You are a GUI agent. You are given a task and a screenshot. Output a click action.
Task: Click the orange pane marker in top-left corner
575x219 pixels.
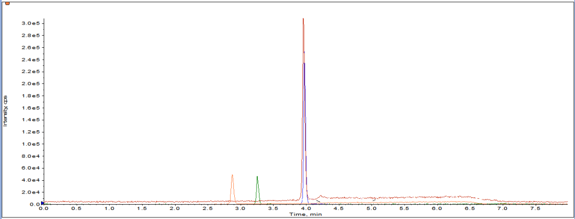[7, 3]
